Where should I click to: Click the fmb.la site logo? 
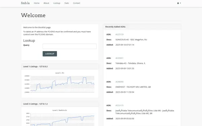[25, 3]
